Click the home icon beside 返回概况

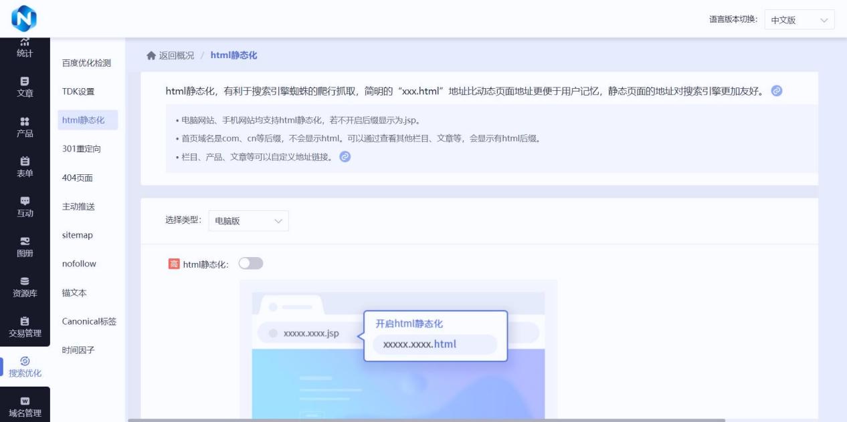(151, 55)
